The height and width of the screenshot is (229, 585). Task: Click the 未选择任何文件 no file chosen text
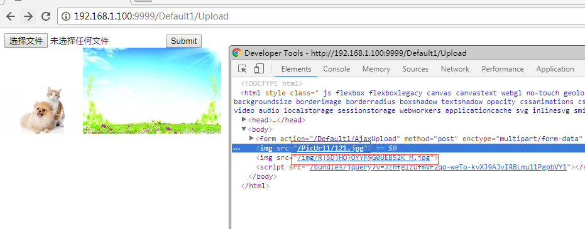(79, 41)
